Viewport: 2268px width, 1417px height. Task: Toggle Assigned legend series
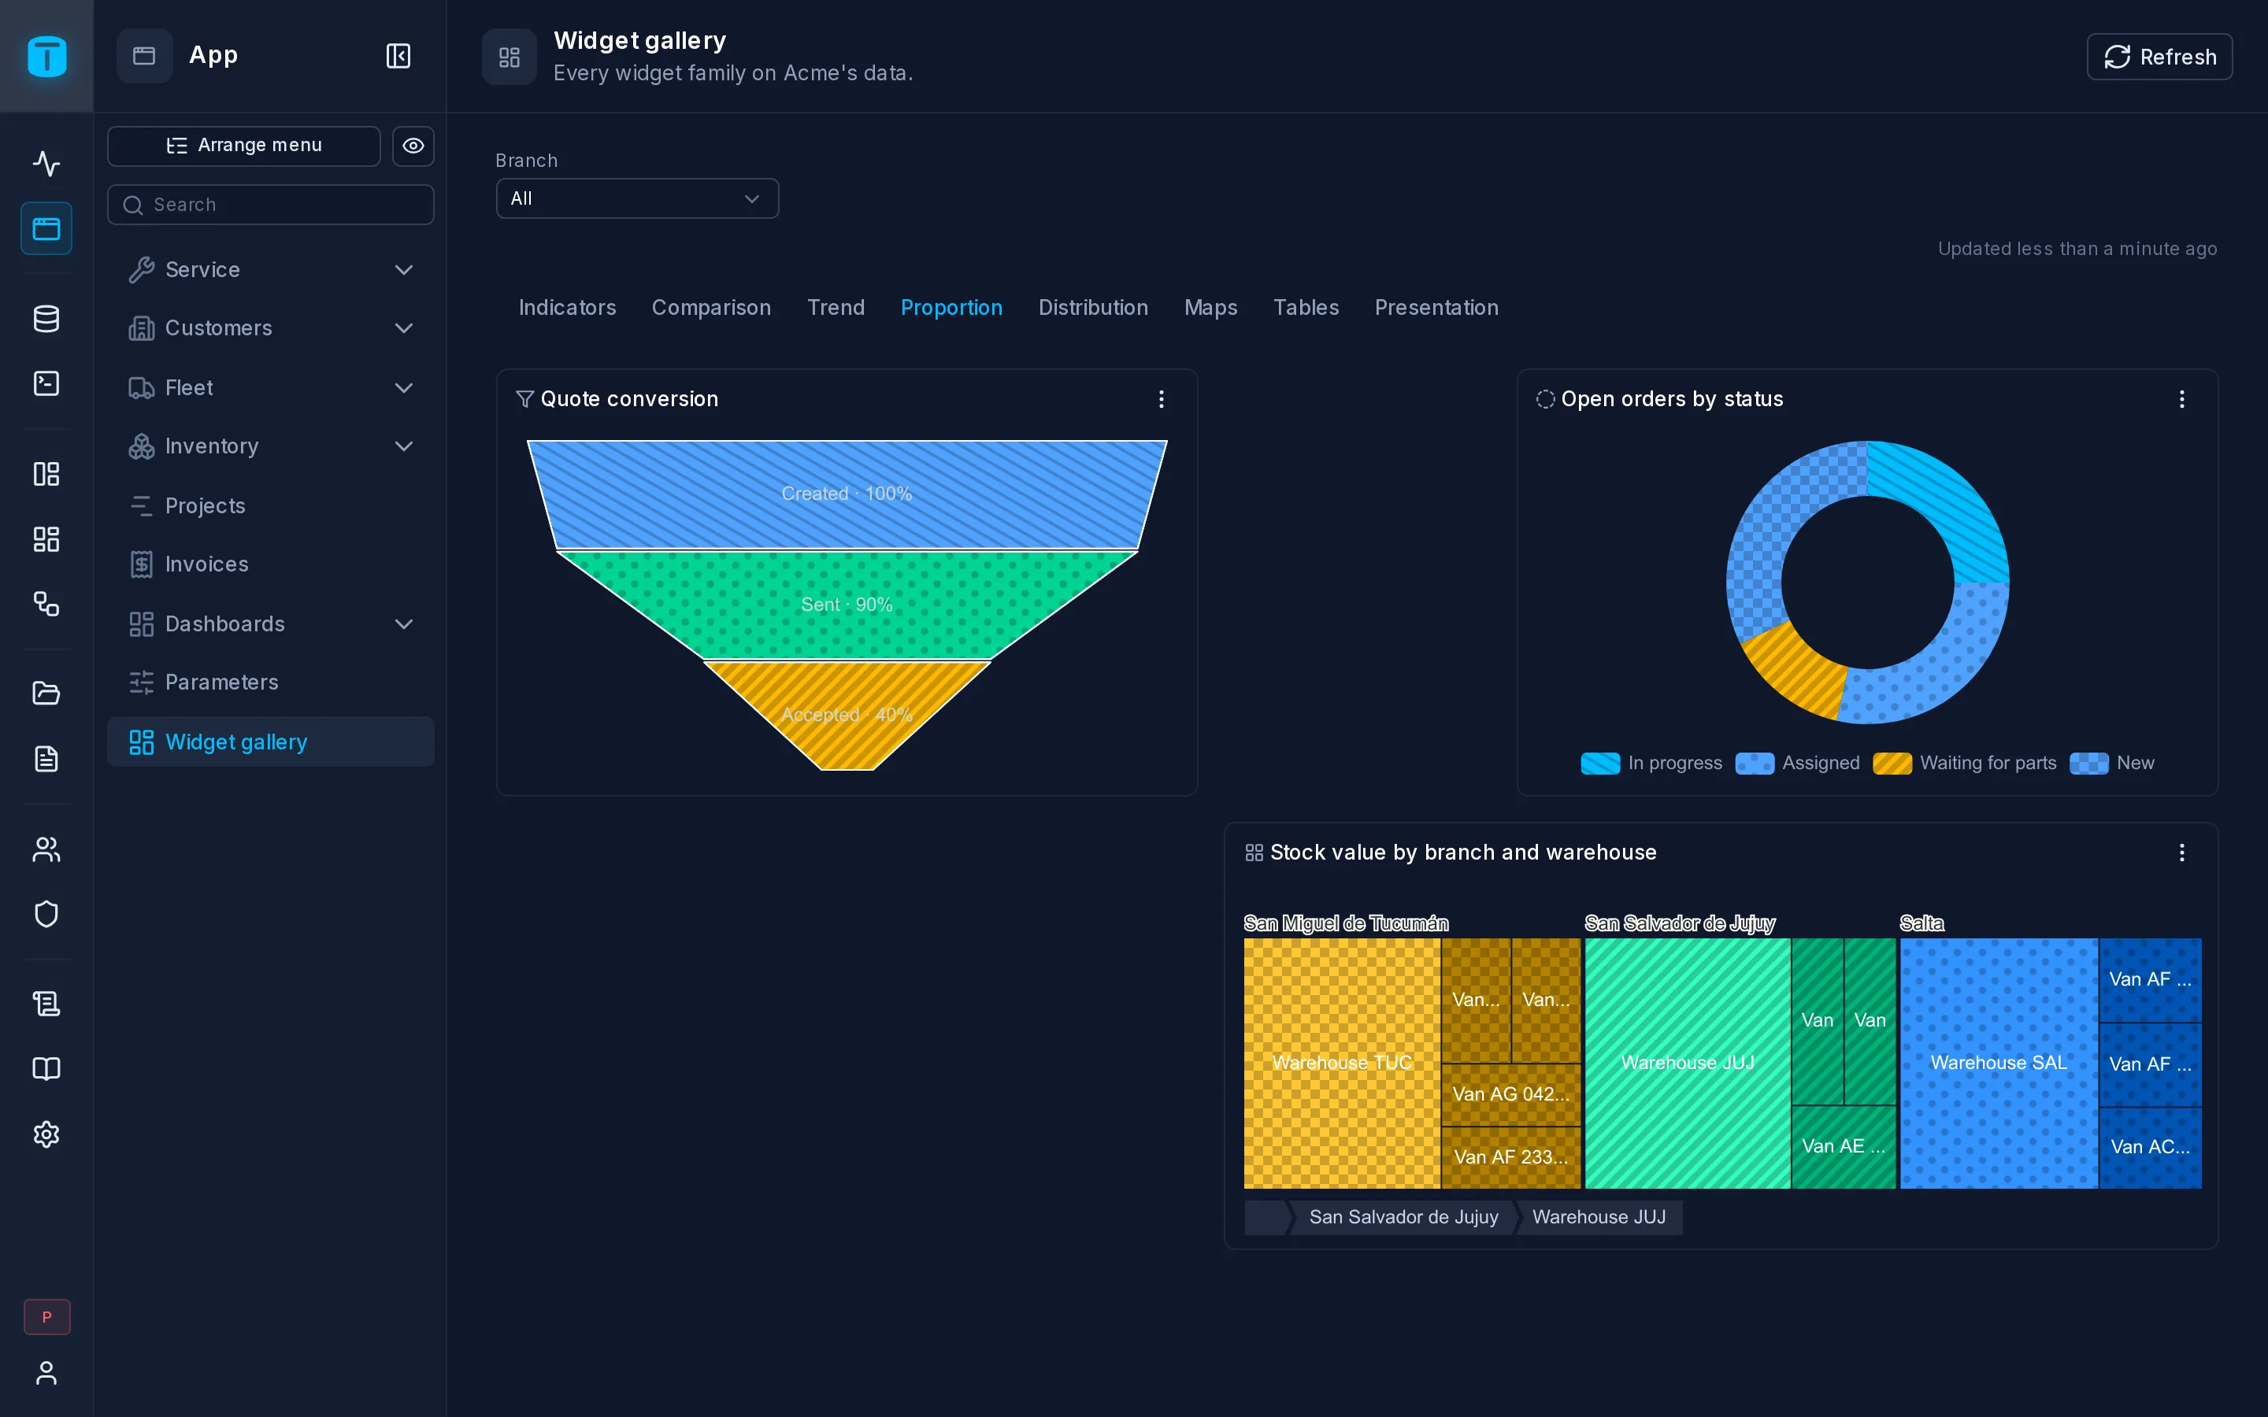coord(1798,763)
